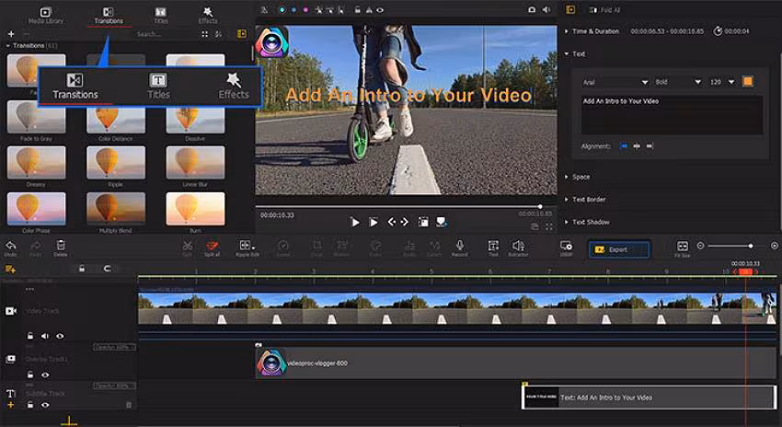
Task: Click the Redo arrow icon
Action: click(35, 248)
